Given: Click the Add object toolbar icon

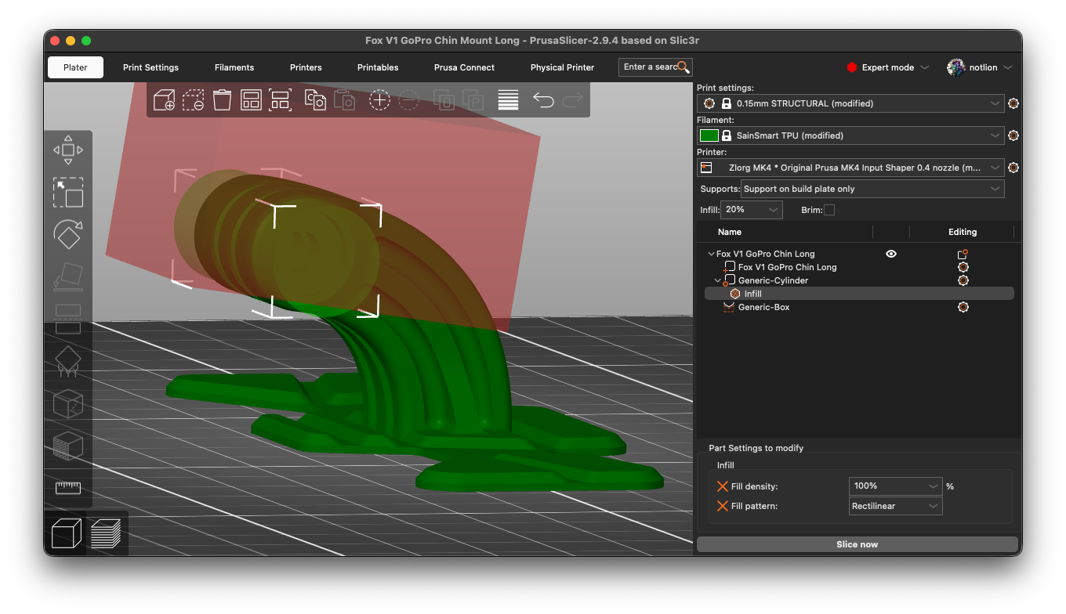Looking at the screenshot, I should (x=164, y=100).
